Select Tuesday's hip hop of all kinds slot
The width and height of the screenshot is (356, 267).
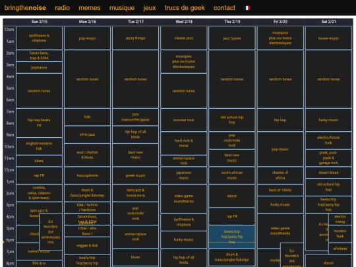coord(135,134)
